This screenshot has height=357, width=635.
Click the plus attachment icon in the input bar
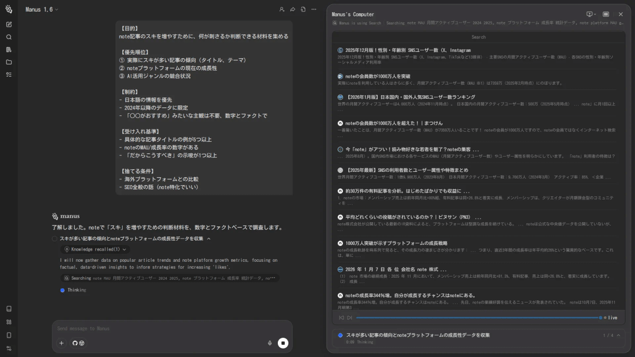(x=61, y=343)
